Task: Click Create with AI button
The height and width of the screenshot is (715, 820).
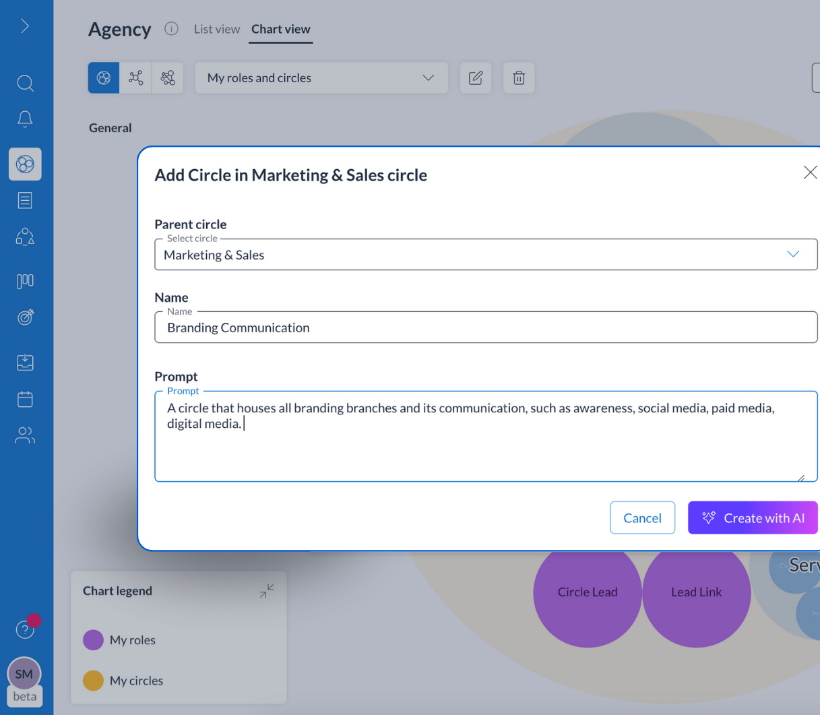Action: tap(753, 518)
